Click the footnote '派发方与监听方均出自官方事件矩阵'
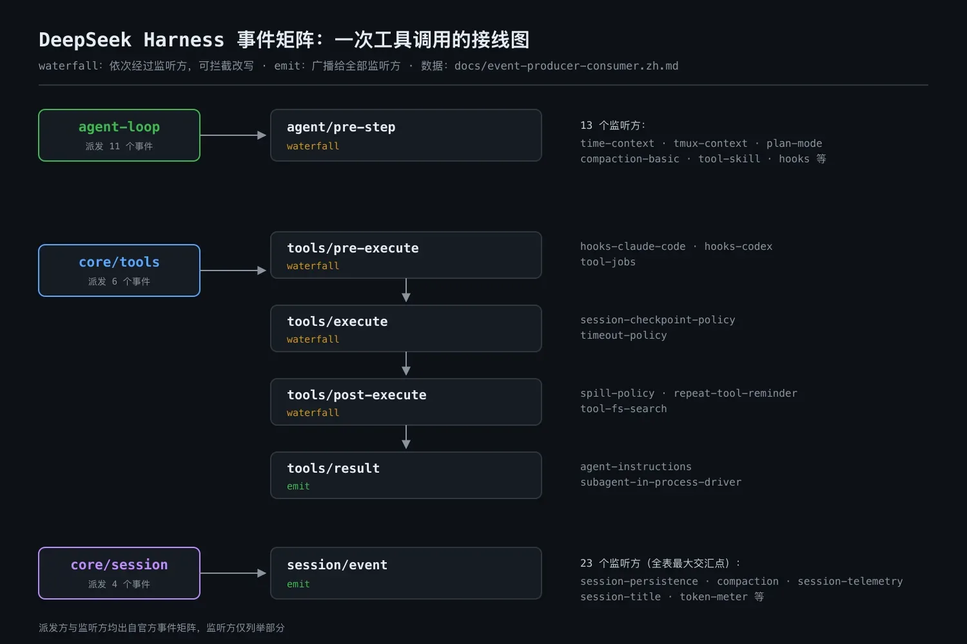This screenshot has width=967, height=644. 117,628
